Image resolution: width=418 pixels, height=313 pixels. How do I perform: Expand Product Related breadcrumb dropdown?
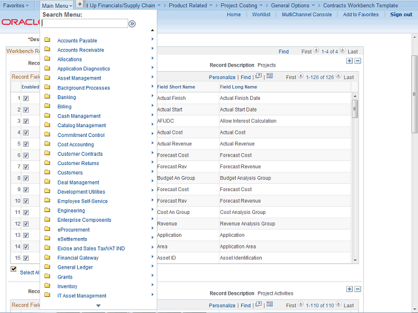coord(210,5)
